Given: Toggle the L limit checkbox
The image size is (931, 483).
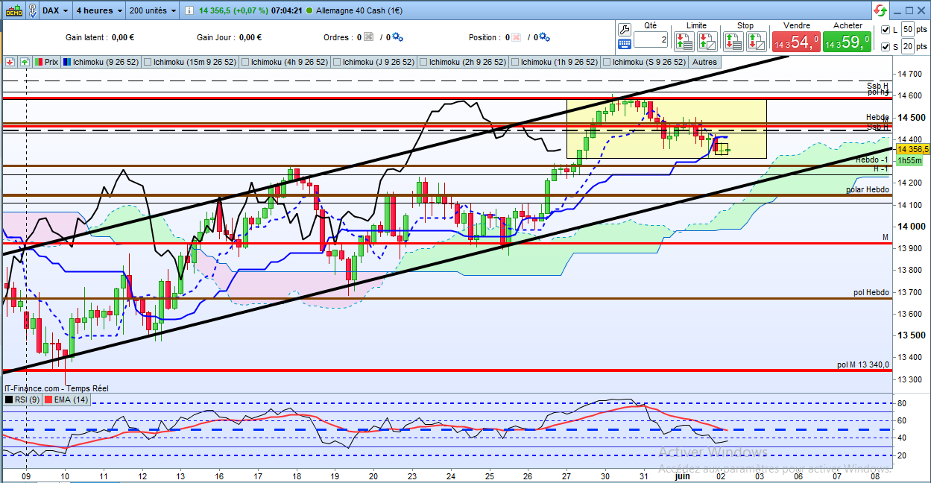Looking at the screenshot, I should (x=885, y=30).
